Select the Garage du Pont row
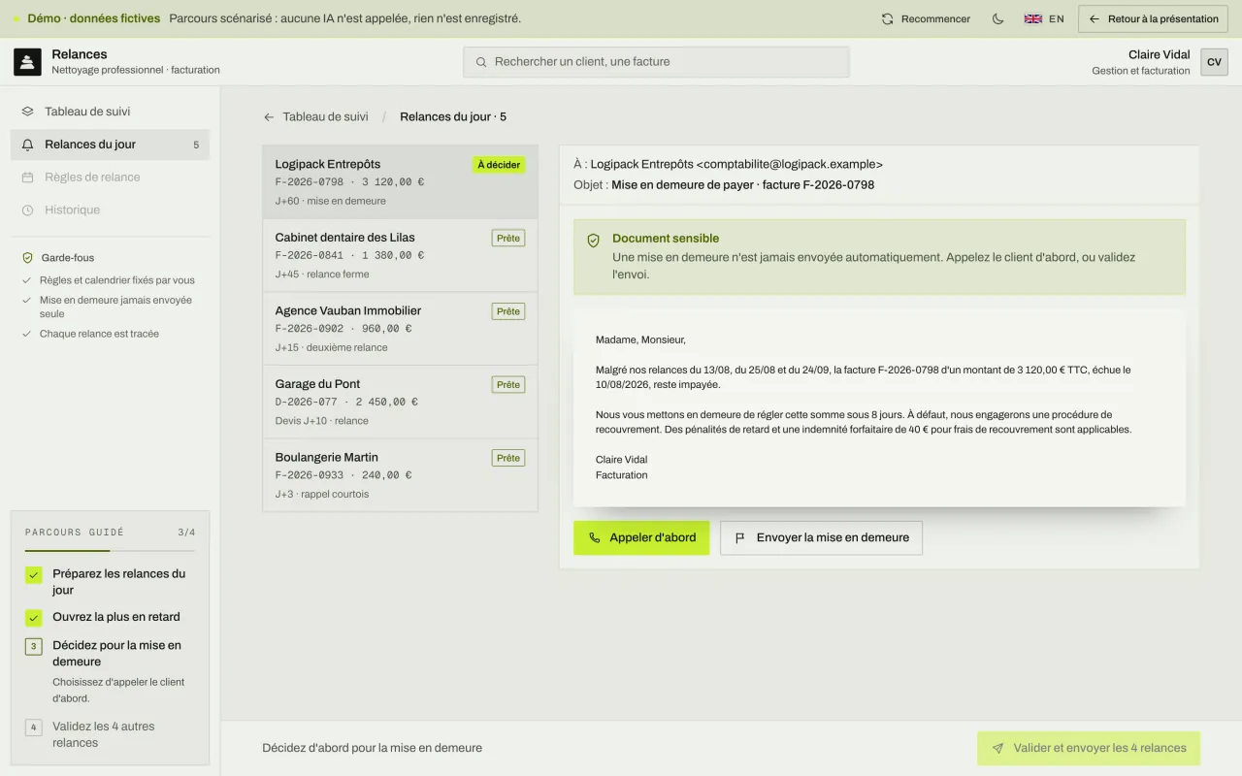This screenshot has width=1242, height=776. click(400, 403)
